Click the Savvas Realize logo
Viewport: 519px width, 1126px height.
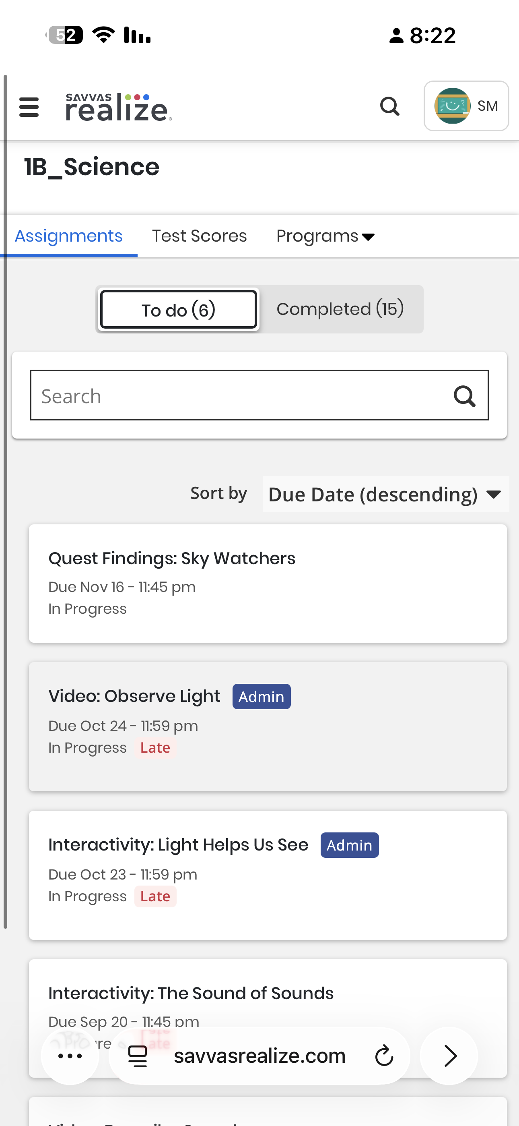(x=118, y=107)
